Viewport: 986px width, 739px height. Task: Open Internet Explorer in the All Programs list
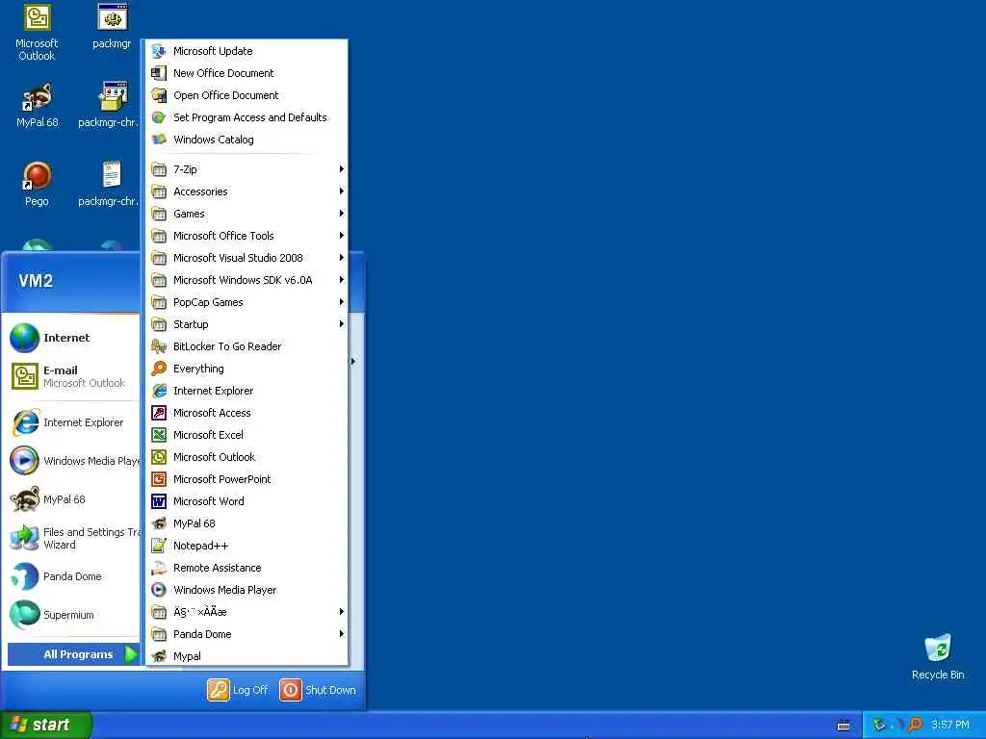247,391
